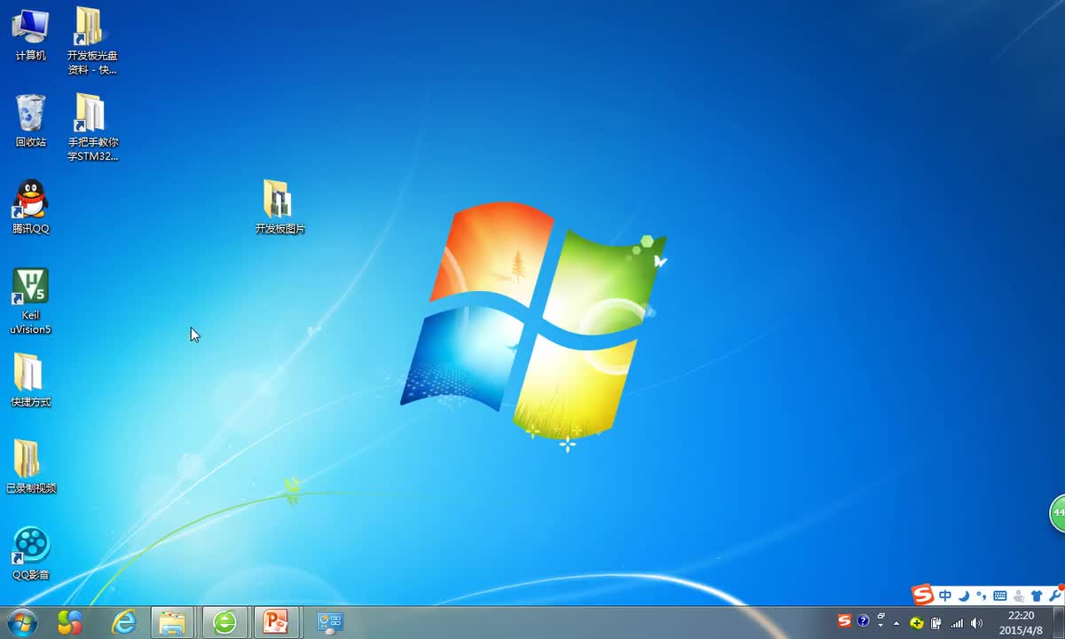Click the green-yellow plus tray icon
Image resolution: width=1065 pixels, height=639 pixels.
point(917,623)
